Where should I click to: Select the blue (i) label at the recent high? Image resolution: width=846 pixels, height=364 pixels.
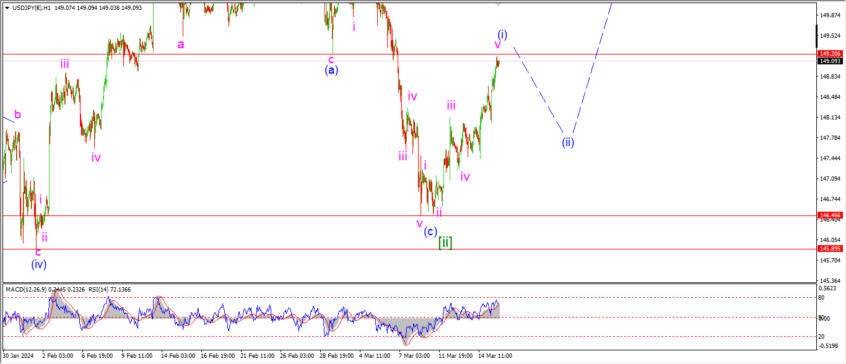tap(502, 34)
